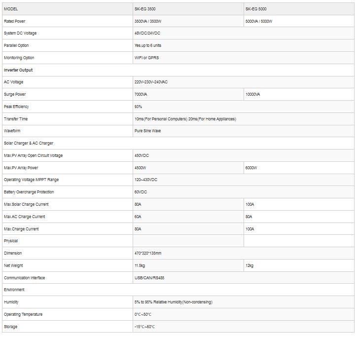Click the Solar Charger & AC Charger heading
The image size is (359, 337).
pyautogui.click(x=29, y=143)
